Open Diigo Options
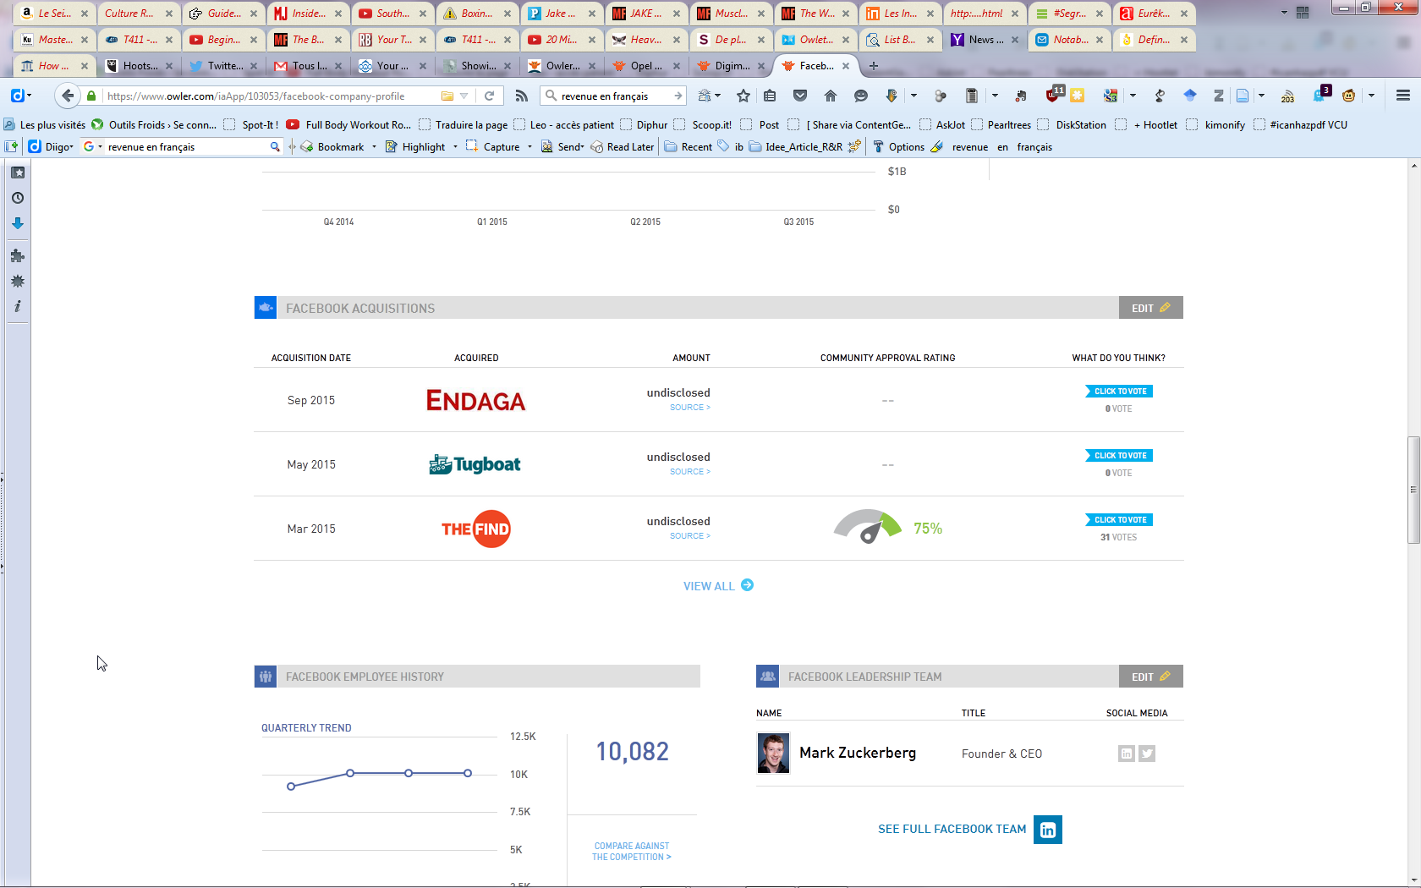 [x=898, y=146]
